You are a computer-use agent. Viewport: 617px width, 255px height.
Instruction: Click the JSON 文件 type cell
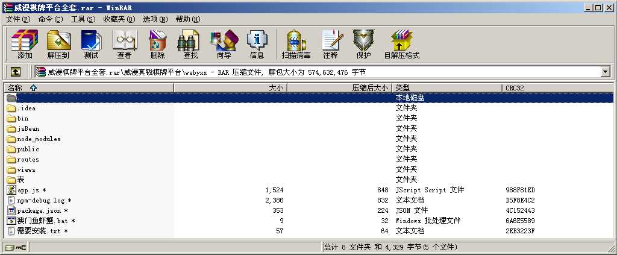[x=412, y=210]
